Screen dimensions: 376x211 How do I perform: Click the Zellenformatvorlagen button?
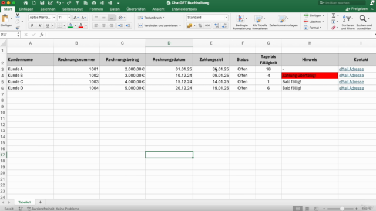283,21
